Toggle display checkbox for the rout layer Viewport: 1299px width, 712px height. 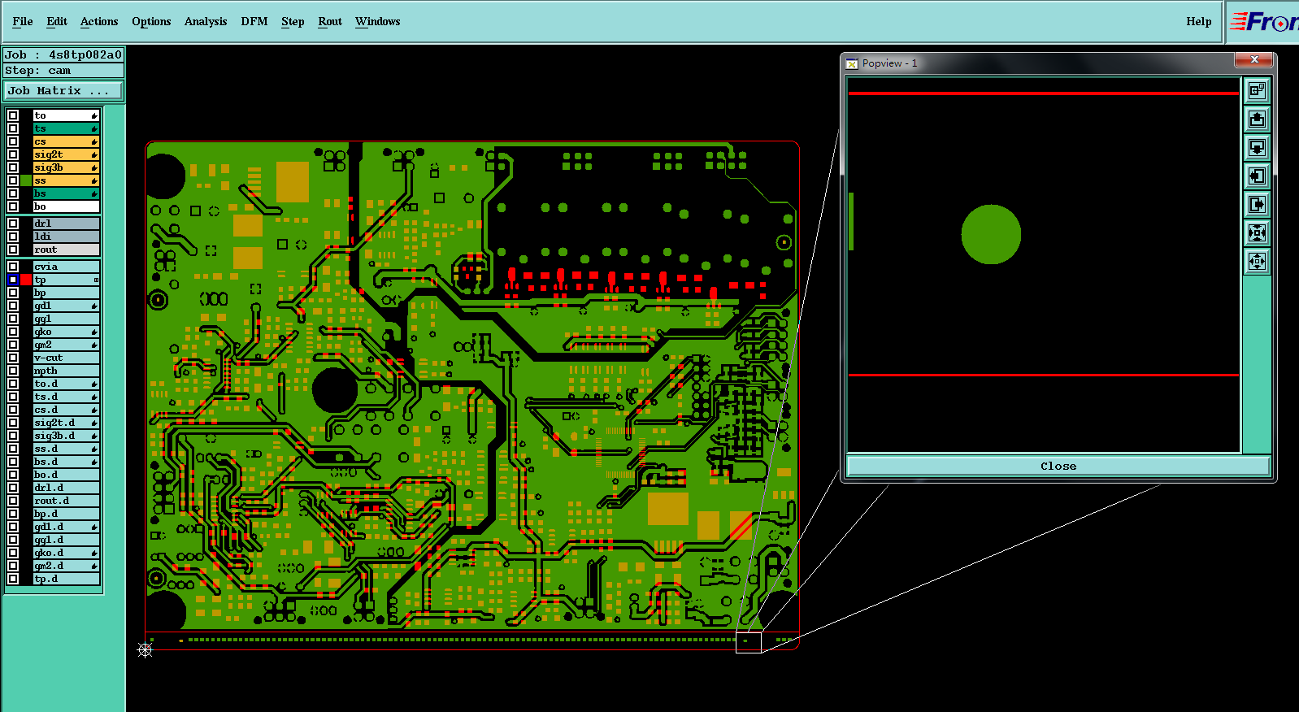(13, 250)
